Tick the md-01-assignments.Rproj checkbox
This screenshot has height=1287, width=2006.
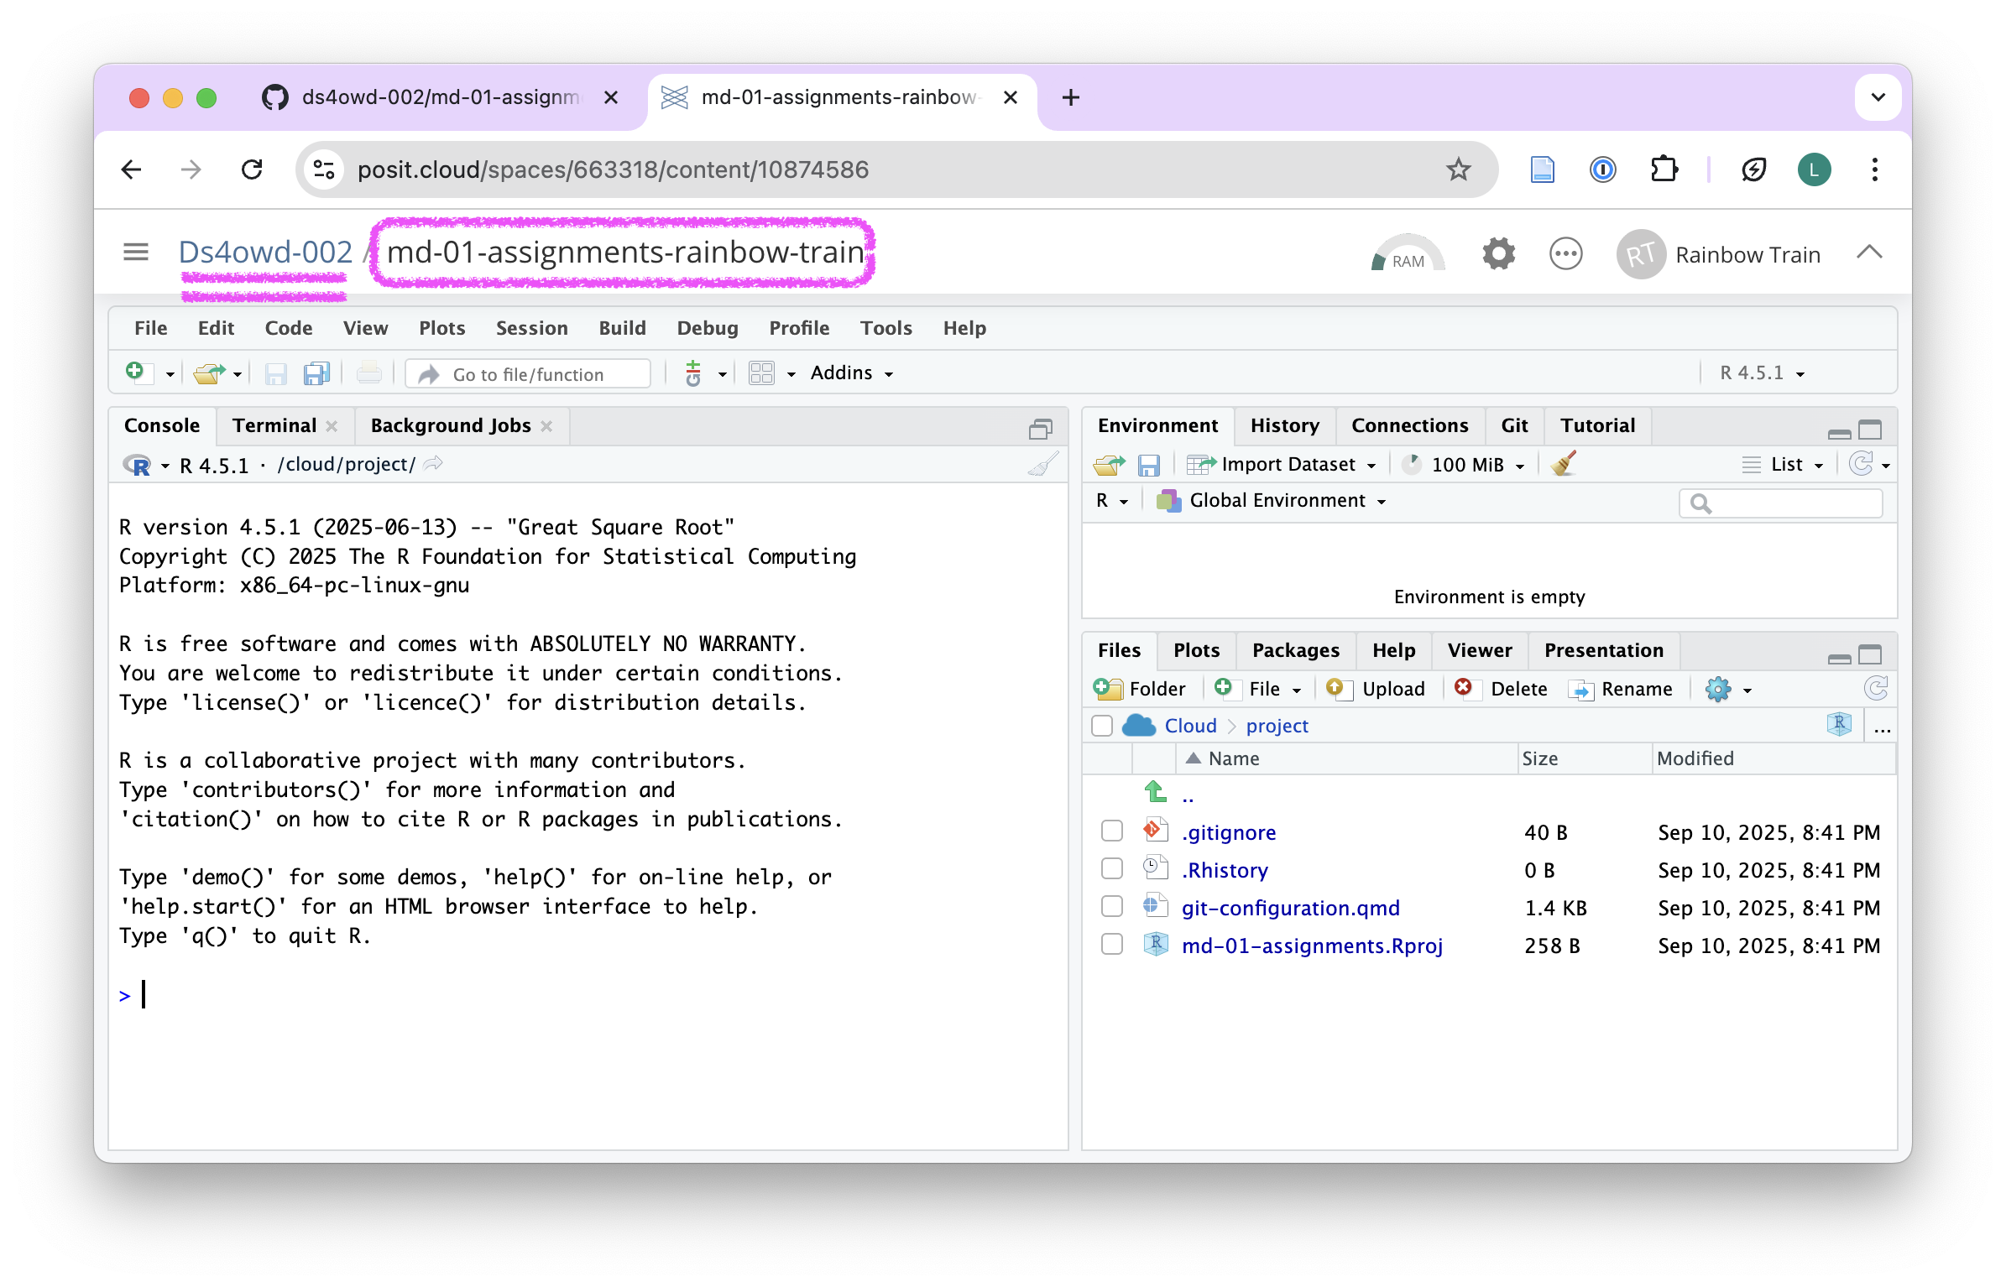pyautogui.click(x=1112, y=945)
